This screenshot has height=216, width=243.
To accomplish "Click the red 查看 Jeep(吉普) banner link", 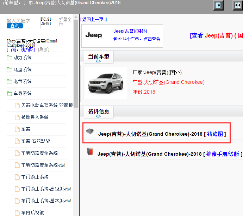I will pos(216,36).
